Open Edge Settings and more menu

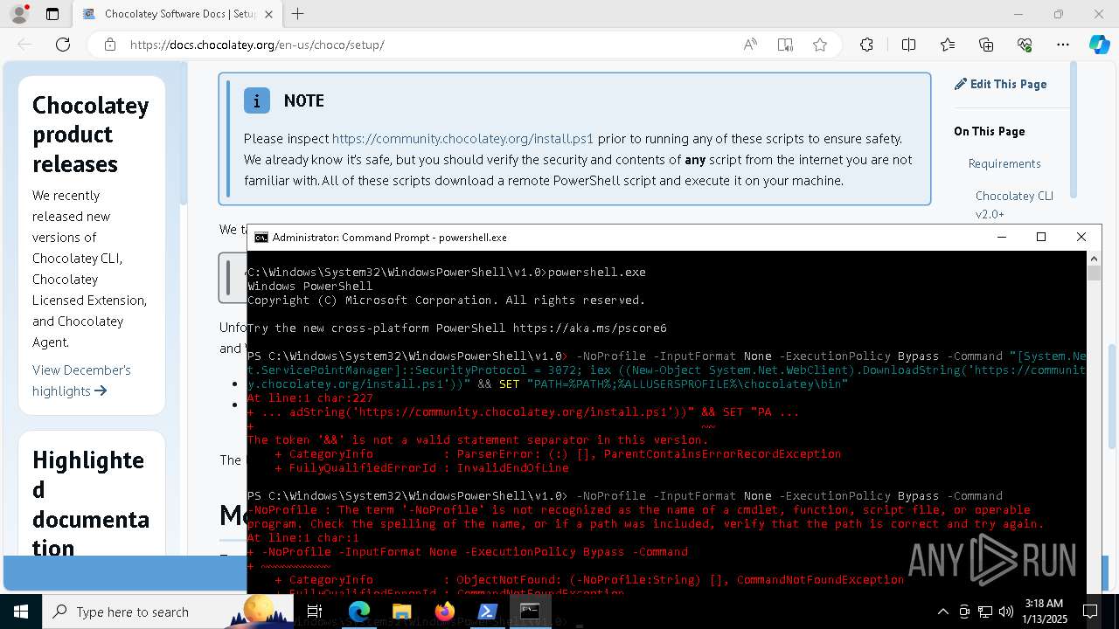coord(1063,45)
